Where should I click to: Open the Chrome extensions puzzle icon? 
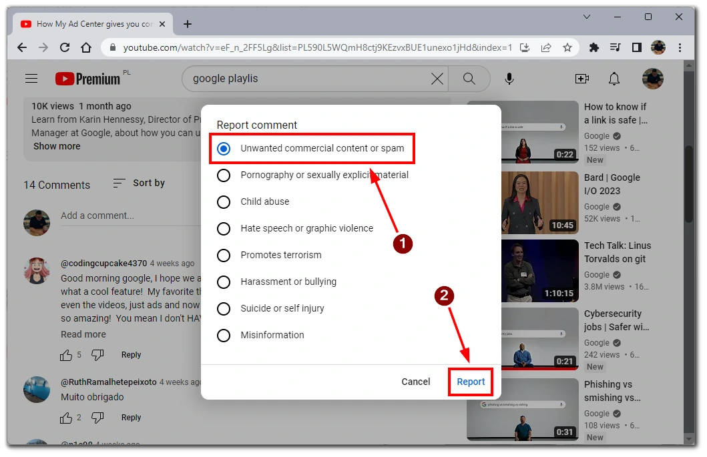click(x=594, y=47)
